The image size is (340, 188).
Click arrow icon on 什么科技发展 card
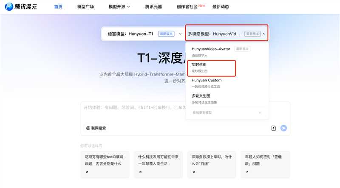(x=140, y=172)
